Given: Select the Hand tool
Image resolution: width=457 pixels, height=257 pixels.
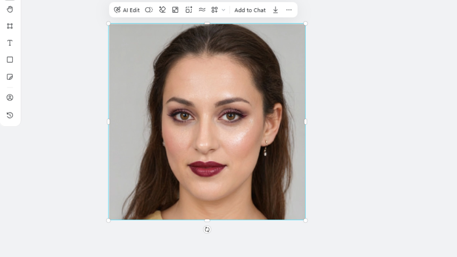Looking at the screenshot, I should pos(10,9).
